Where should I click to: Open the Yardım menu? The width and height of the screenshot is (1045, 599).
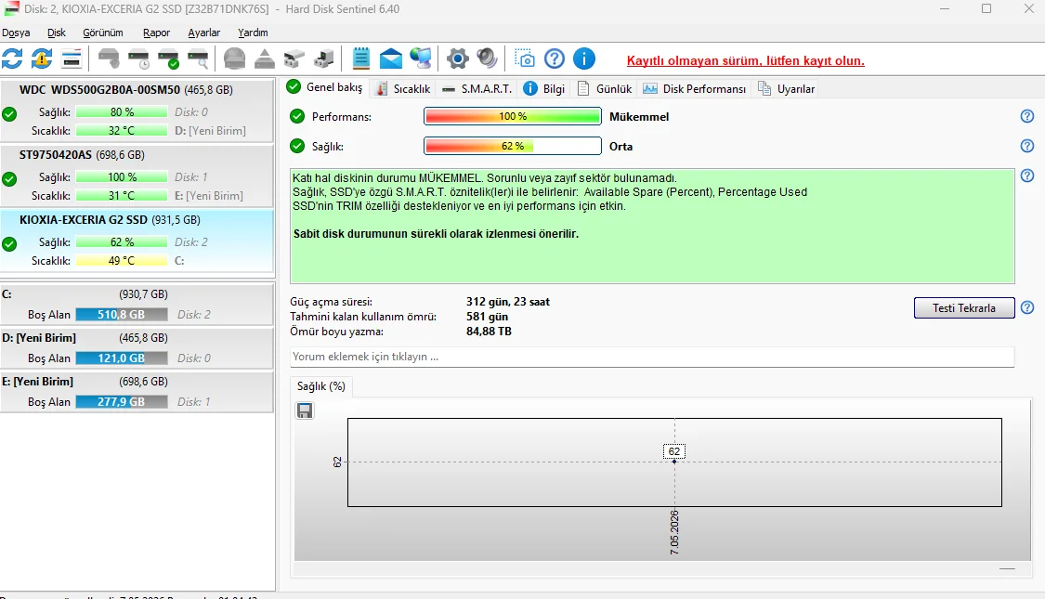(x=253, y=33)
